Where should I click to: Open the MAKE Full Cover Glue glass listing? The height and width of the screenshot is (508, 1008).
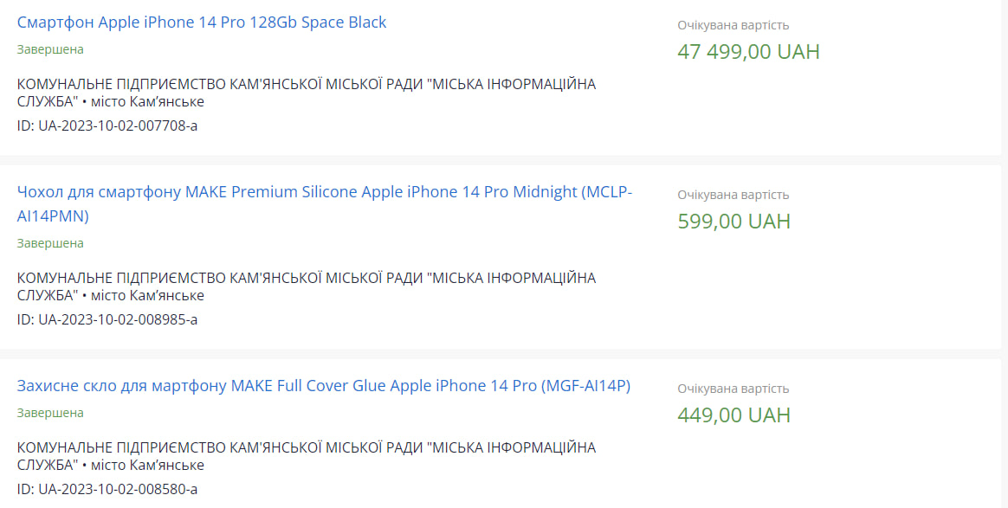pyautogui.click(x=323, y=386)
